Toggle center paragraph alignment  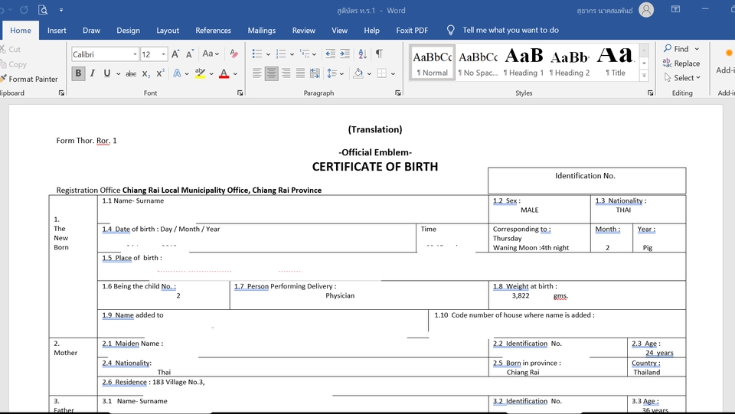[x=271, y=73]
